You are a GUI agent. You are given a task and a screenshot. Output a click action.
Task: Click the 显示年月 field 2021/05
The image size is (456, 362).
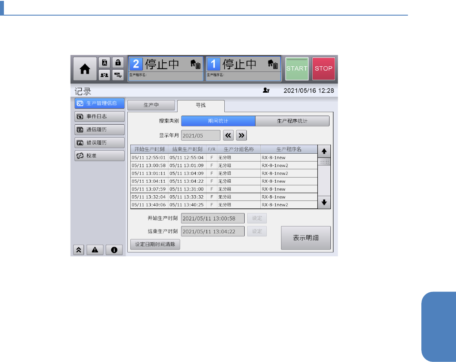[201, 136]
